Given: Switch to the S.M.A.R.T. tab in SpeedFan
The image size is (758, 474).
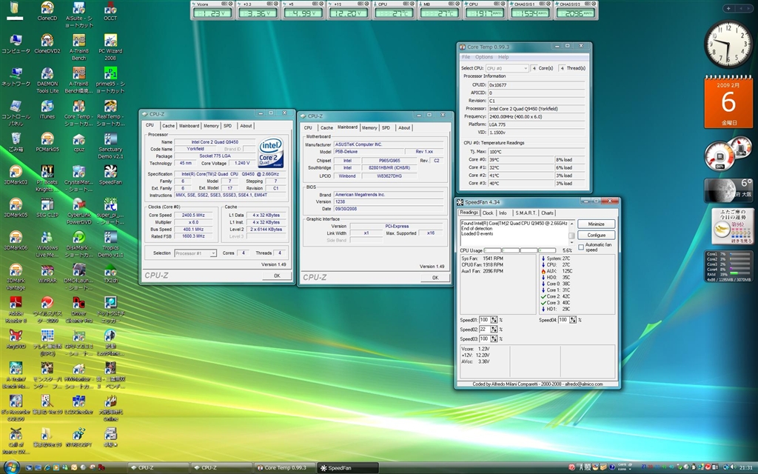Looking at the screenshot, I should pyautogui.click(x=526, y=213).
